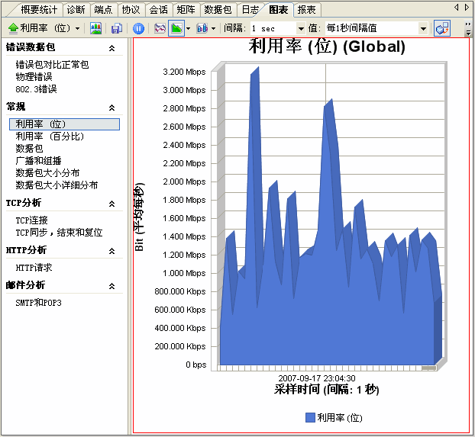Screen dimensions: 475x437
Task: Click the blue 利用率 (位) legend swatch
Action: [310, 418]
